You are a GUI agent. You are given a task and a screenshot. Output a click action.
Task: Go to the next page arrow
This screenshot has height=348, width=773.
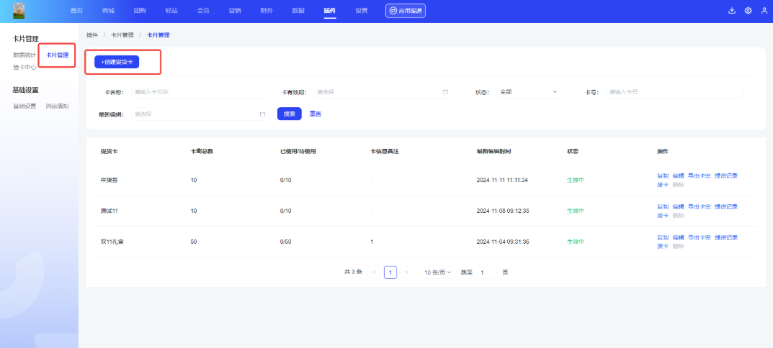coord(406,273)
